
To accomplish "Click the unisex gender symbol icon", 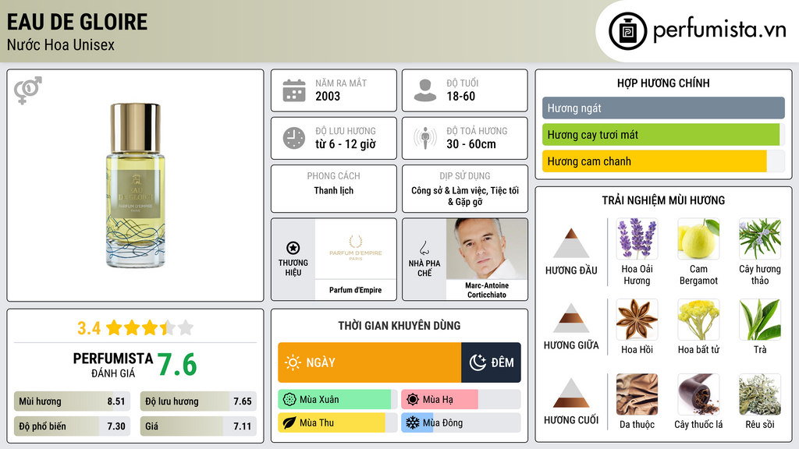I will click(x=27, y=90).
